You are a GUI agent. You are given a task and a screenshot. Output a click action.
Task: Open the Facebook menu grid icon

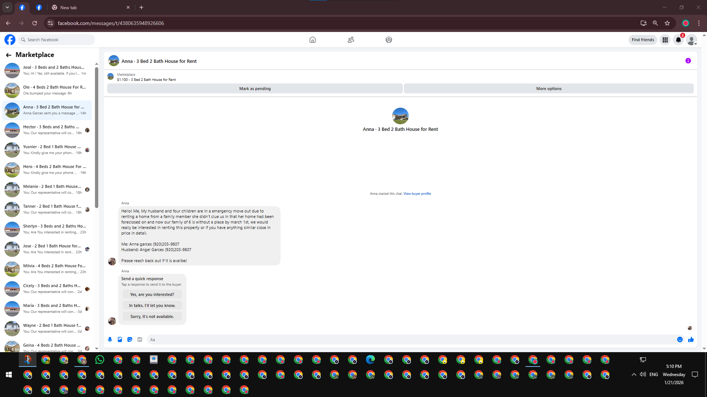(665, 40)
